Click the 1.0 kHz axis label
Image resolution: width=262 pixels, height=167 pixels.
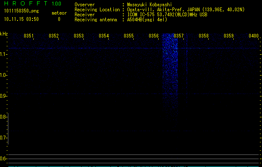pyautogui.click(x=3, y=75)
